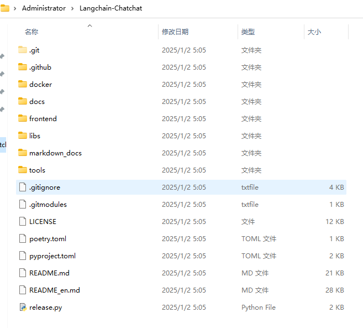This screenshot has width=363, height=328.
Task: Click the pyproject.toml file name
Action: 52,256
